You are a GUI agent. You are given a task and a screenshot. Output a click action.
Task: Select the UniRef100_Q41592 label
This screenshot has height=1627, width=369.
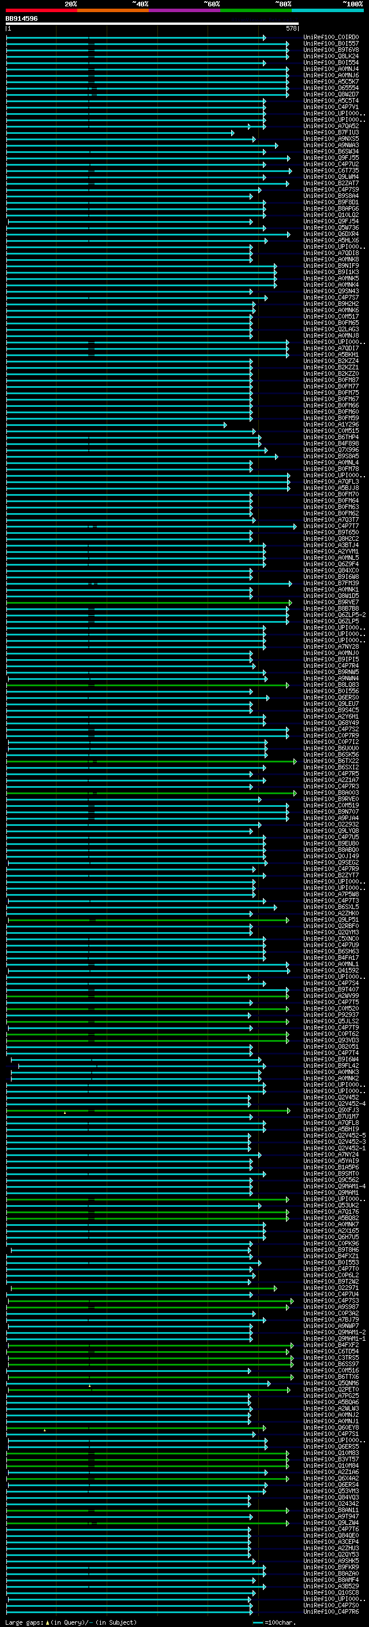pyautogui.click(x=331, y=970)
